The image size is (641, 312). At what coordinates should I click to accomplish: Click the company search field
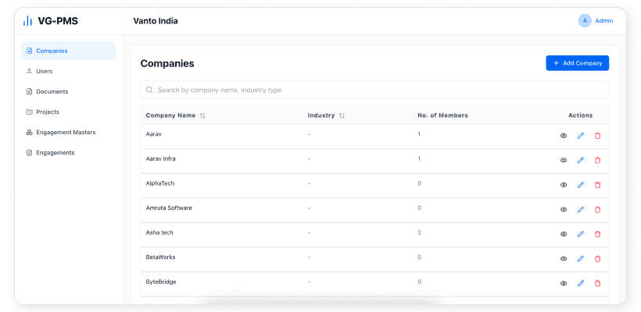374,90
